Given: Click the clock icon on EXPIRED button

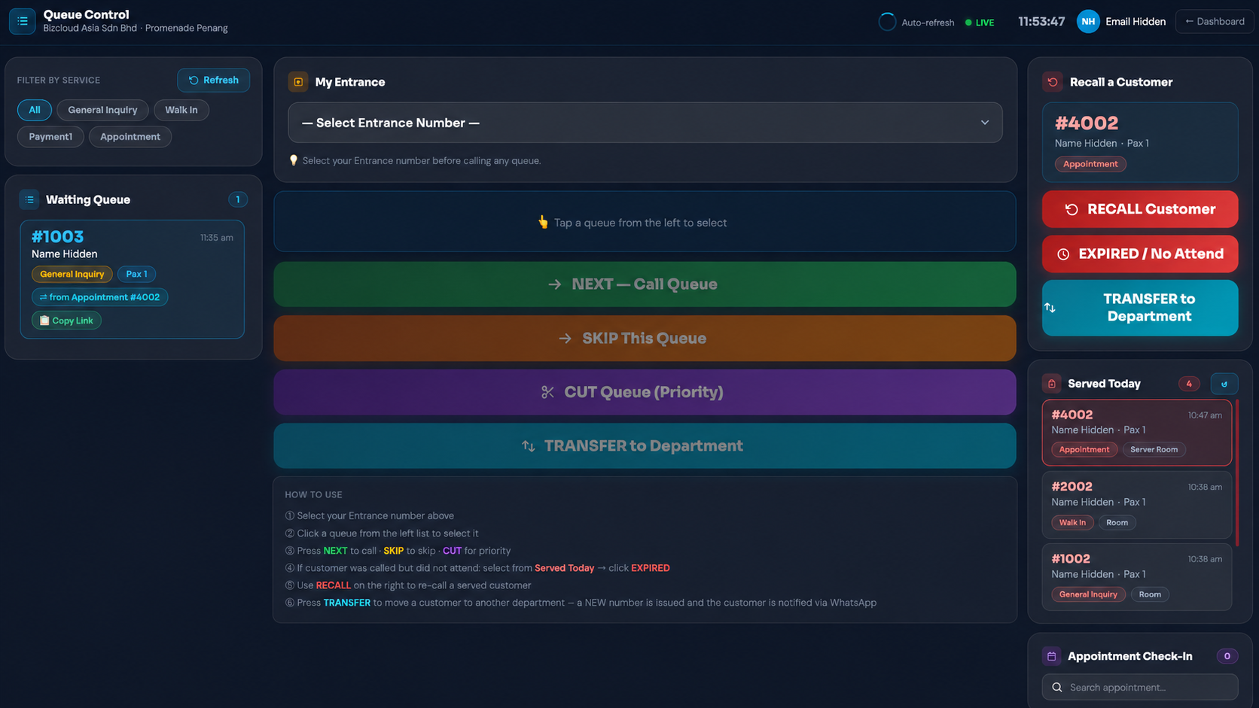Looking at the screenshot, I should click(x=1063, y=254).
